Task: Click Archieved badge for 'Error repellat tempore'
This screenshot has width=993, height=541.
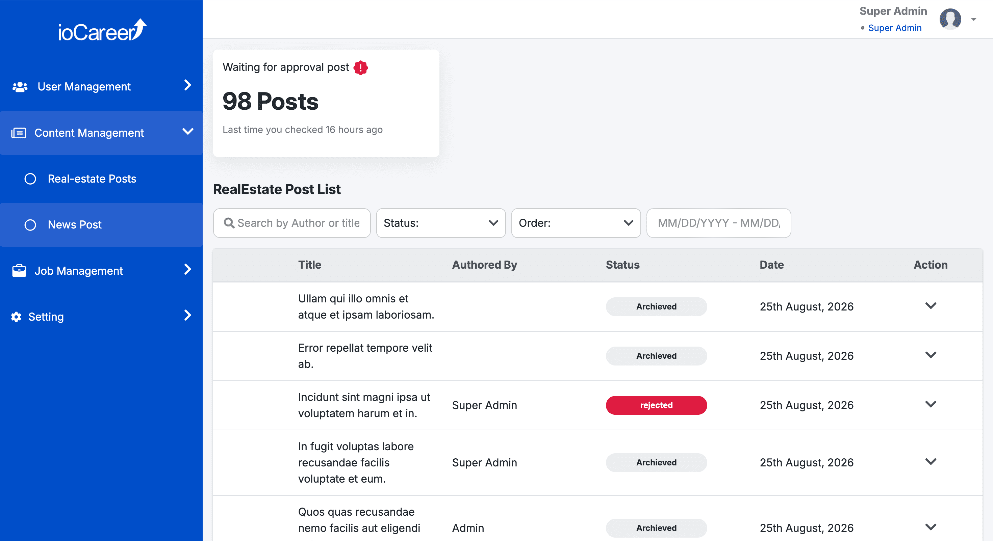Action: (x=656, y=356)
